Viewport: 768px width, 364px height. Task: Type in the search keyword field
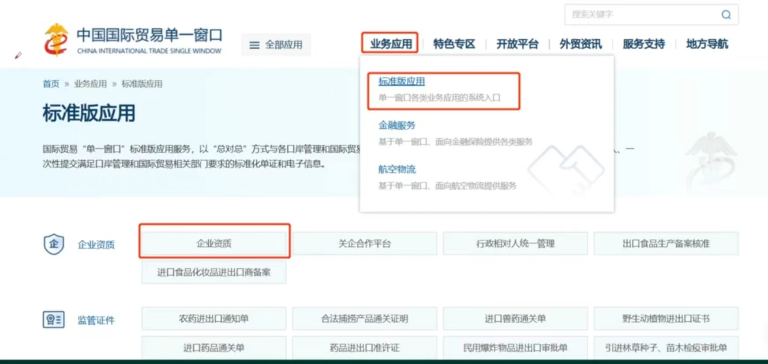pyautogui.click(x=640, y=15)
